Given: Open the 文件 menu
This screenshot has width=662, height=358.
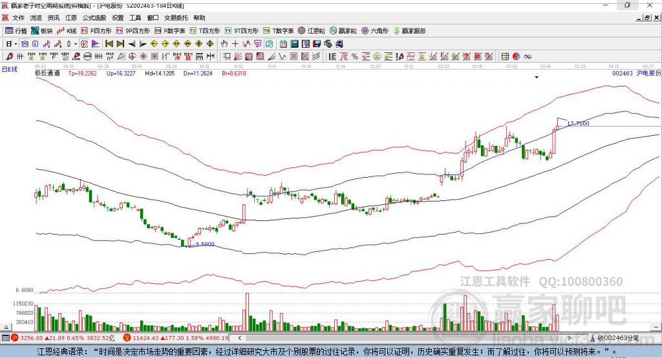Looking at the screenshot, I should [x=18, y=17].
